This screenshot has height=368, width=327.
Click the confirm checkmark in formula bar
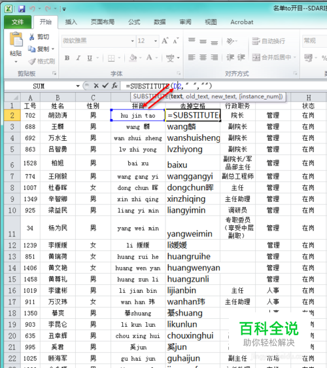(x=105, y=86)
